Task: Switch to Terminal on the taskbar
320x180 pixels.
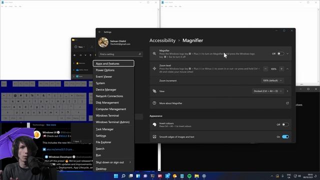Action: [x=152, y=176]
